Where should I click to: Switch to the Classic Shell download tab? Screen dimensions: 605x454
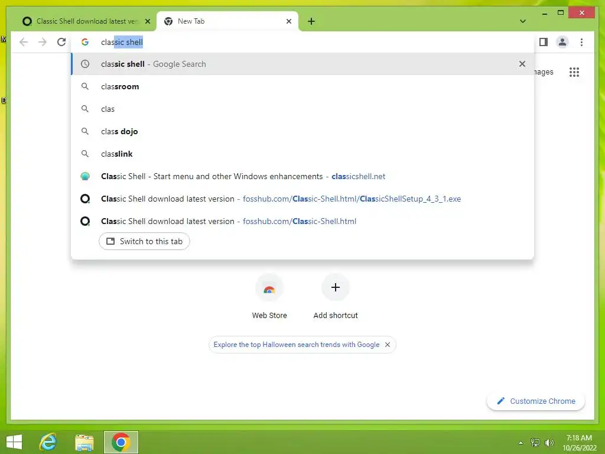coord(86,21)
